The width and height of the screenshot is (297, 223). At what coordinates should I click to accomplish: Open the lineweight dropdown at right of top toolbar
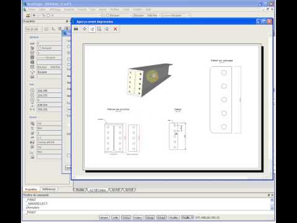pyautogui.click(x=176, y=15)
